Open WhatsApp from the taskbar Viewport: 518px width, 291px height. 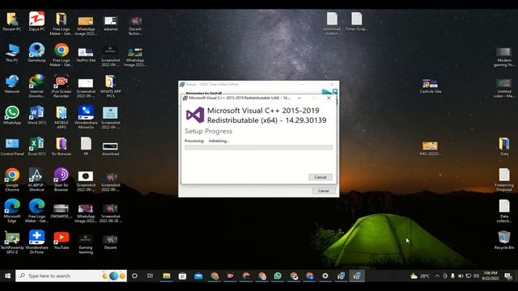click(278, 276)
